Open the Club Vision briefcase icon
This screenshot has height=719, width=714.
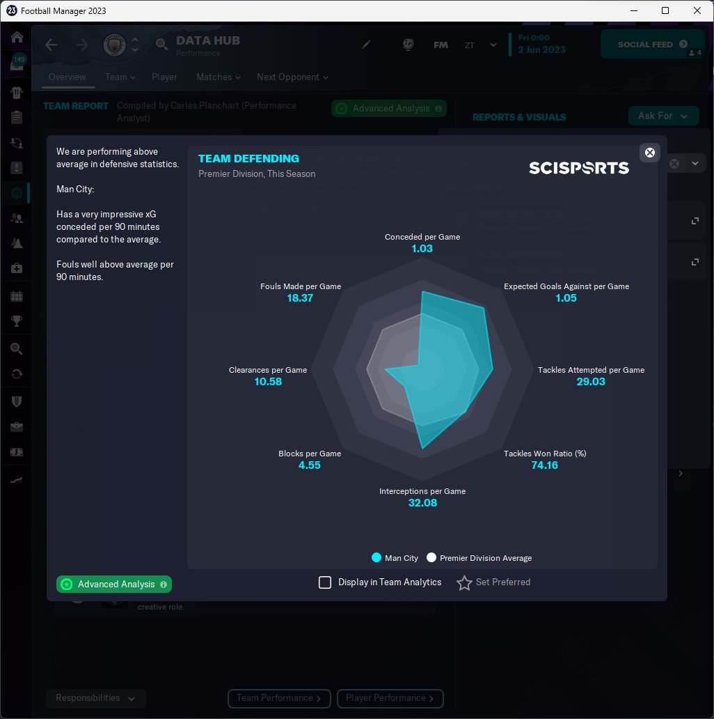tap(17, 427)
